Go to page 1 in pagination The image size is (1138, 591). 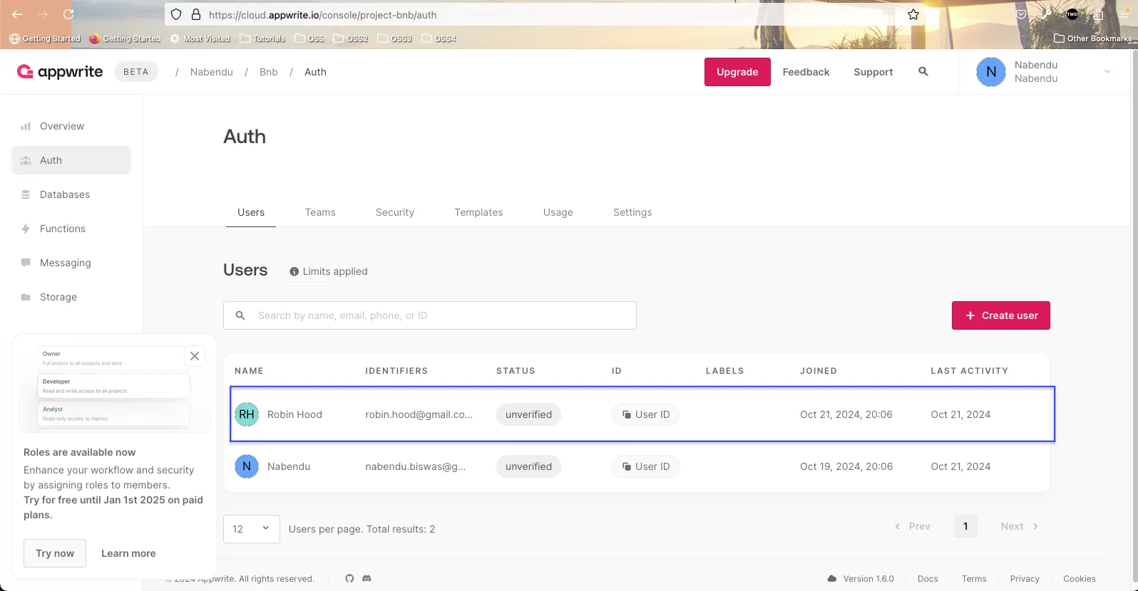point(965,526)
